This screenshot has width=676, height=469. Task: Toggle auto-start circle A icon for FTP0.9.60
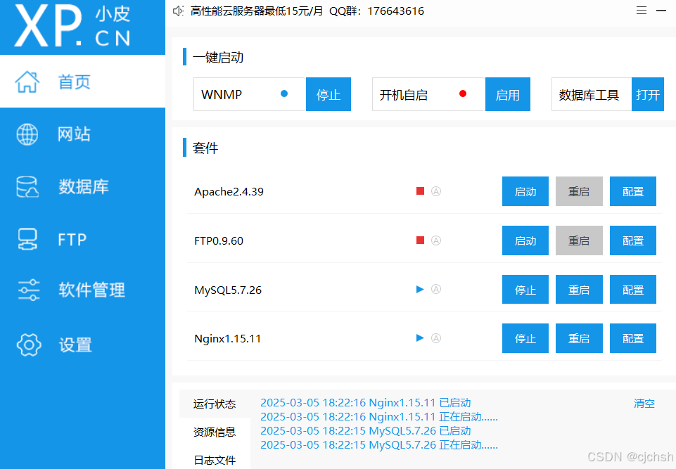tap(436, 240)
